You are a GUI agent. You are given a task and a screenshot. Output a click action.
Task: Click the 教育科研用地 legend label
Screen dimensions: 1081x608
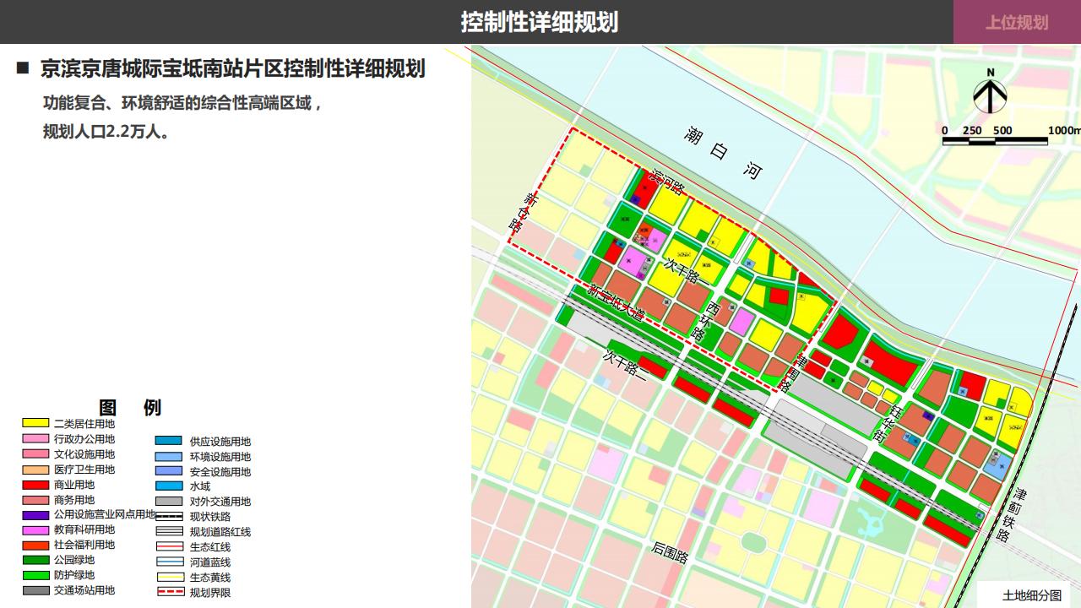[84, 529]
